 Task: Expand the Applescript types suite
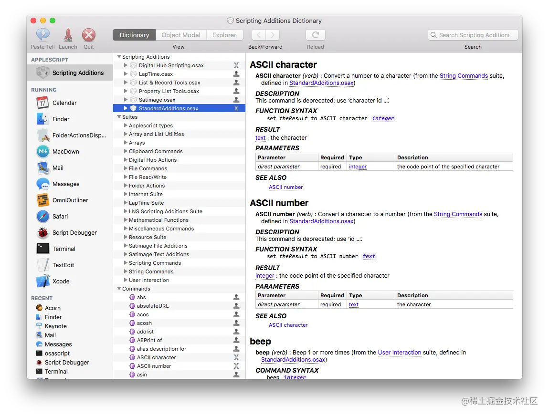point(126,125)
